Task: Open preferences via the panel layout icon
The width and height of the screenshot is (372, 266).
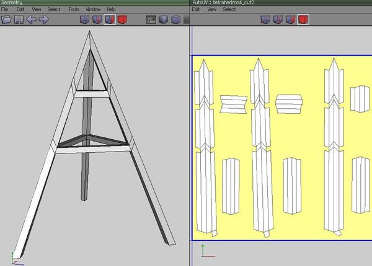Action: pos(151,19)
